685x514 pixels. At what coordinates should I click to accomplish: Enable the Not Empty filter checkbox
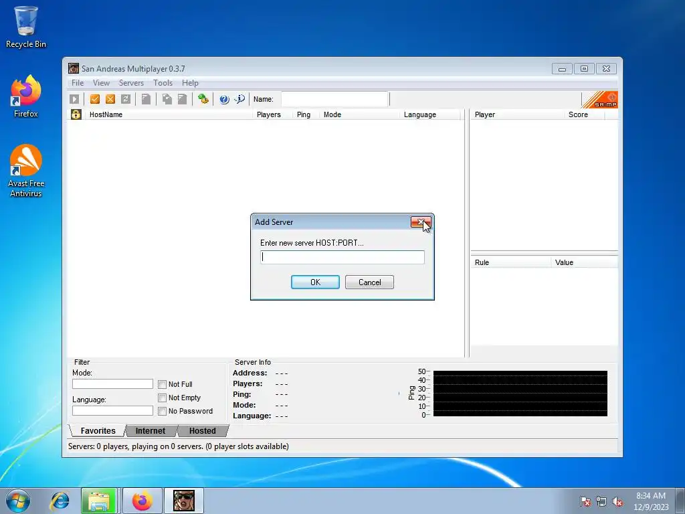coord(162,398)
